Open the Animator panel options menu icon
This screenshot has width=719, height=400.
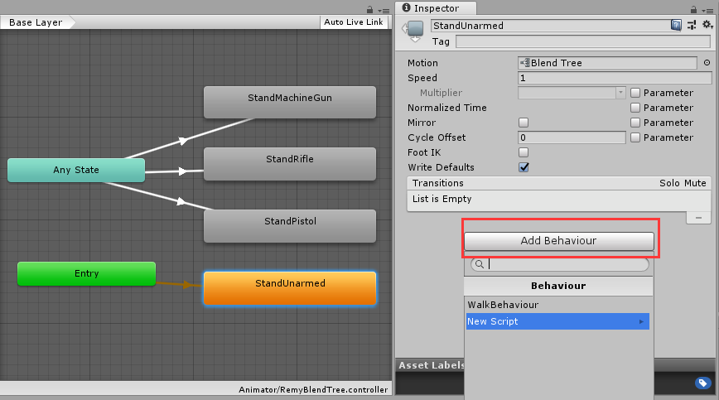[384, 11]
